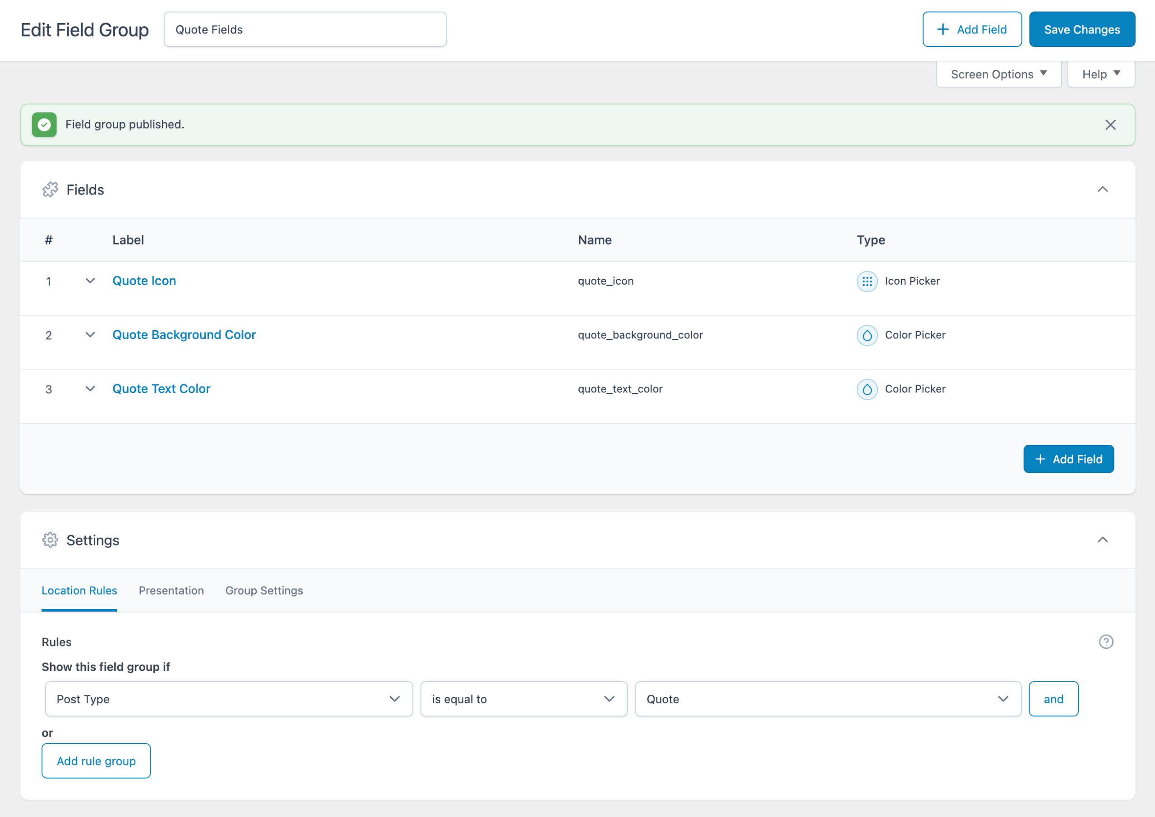Open the Quote value dropdown
This screenshot has width=1155, height=817.
(827, 699)
